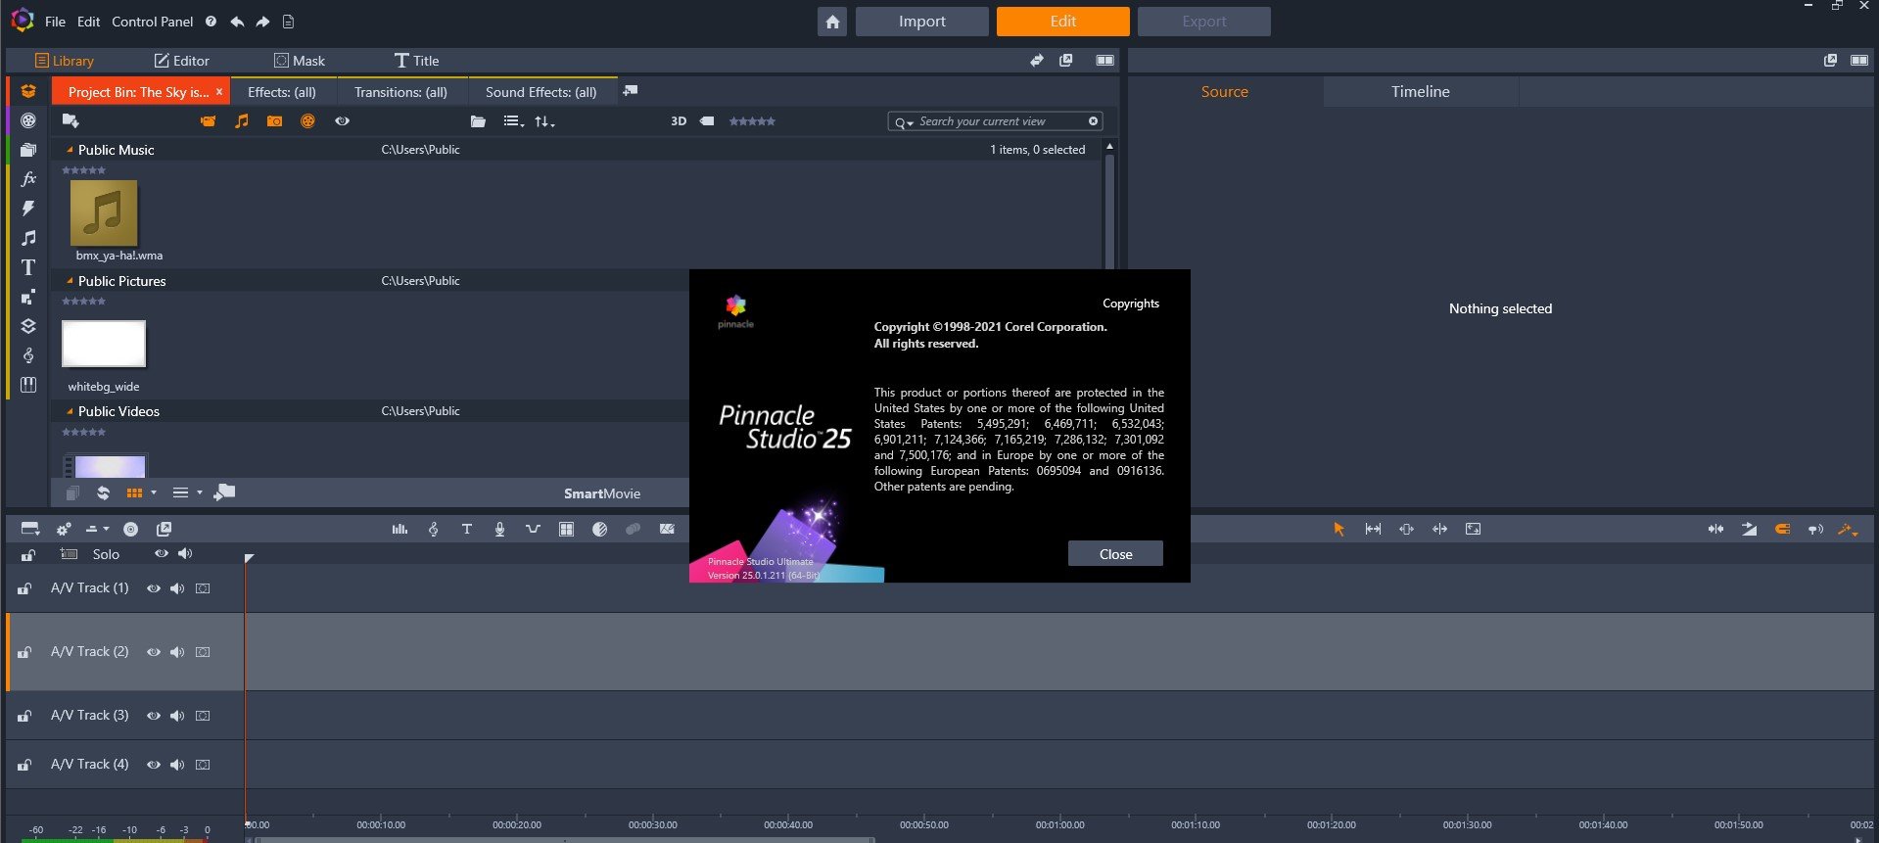1879x843 pixels.
Task: Select the Smart Editing arrow tool
Action: 1339,529
